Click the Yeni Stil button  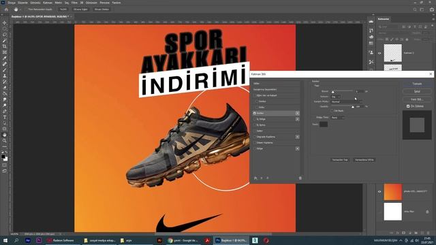(417, 99)
